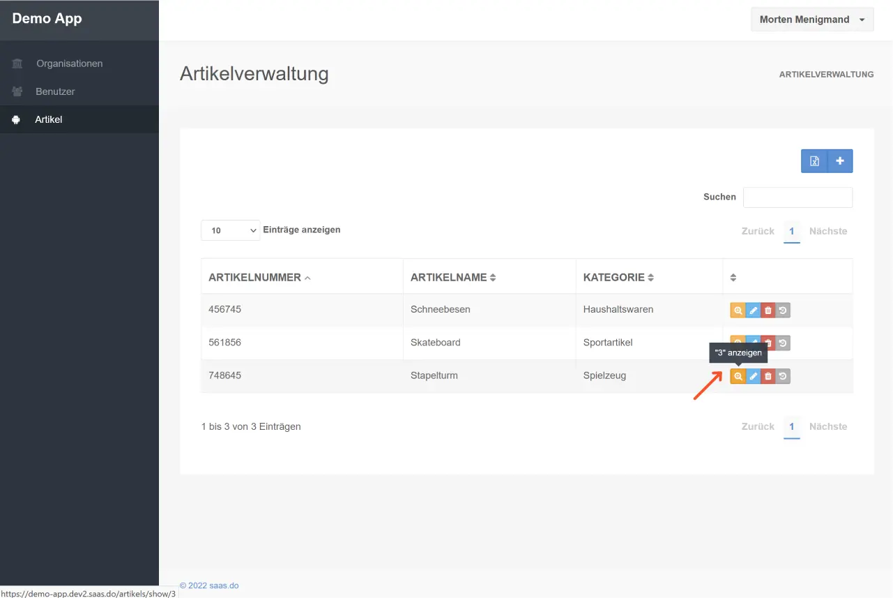Screen dimensions: 893x598
Task: Click the top Nächste pagination button
Action: pos(827,231)
